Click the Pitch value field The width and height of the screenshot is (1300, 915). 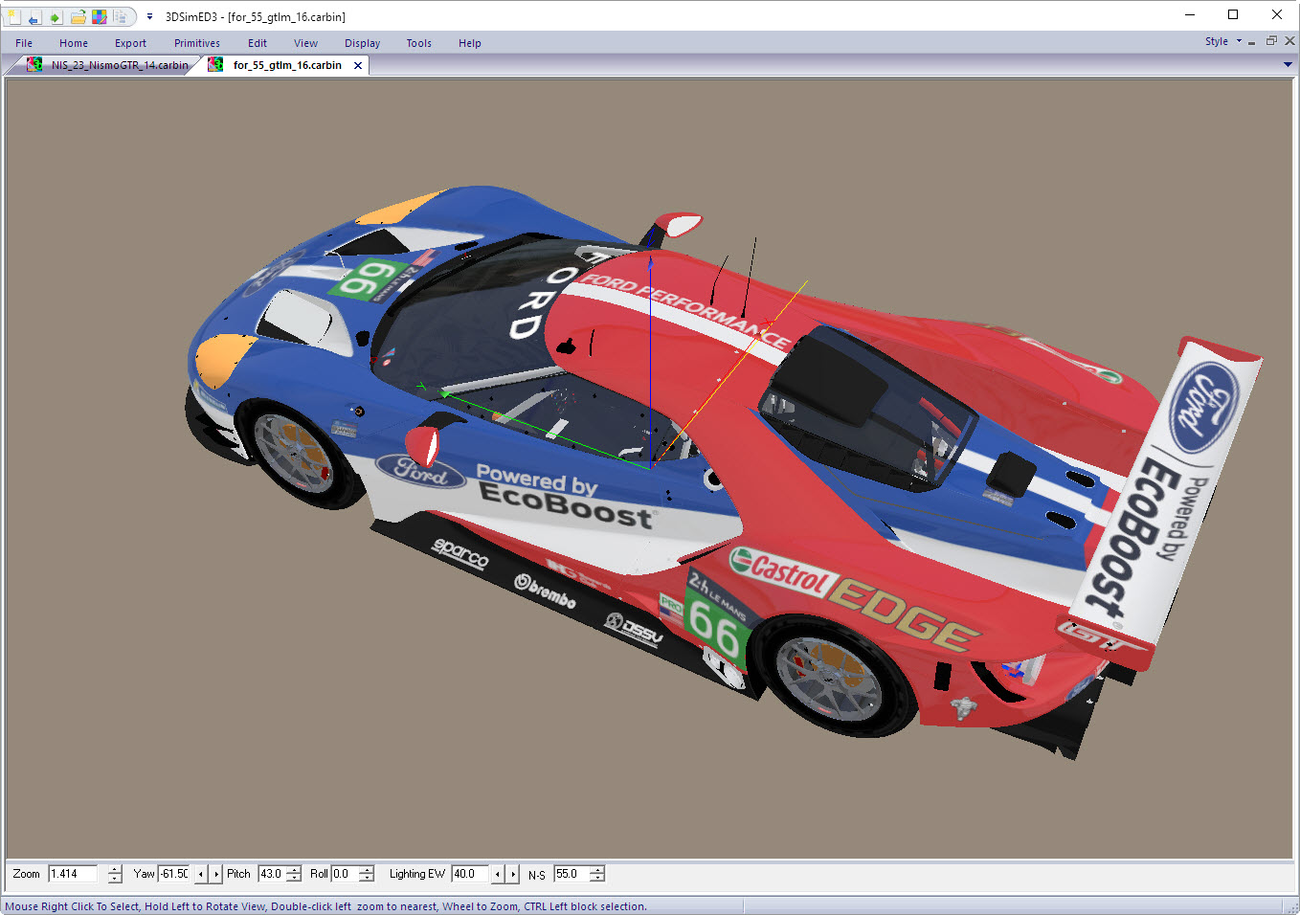[272, 874]
